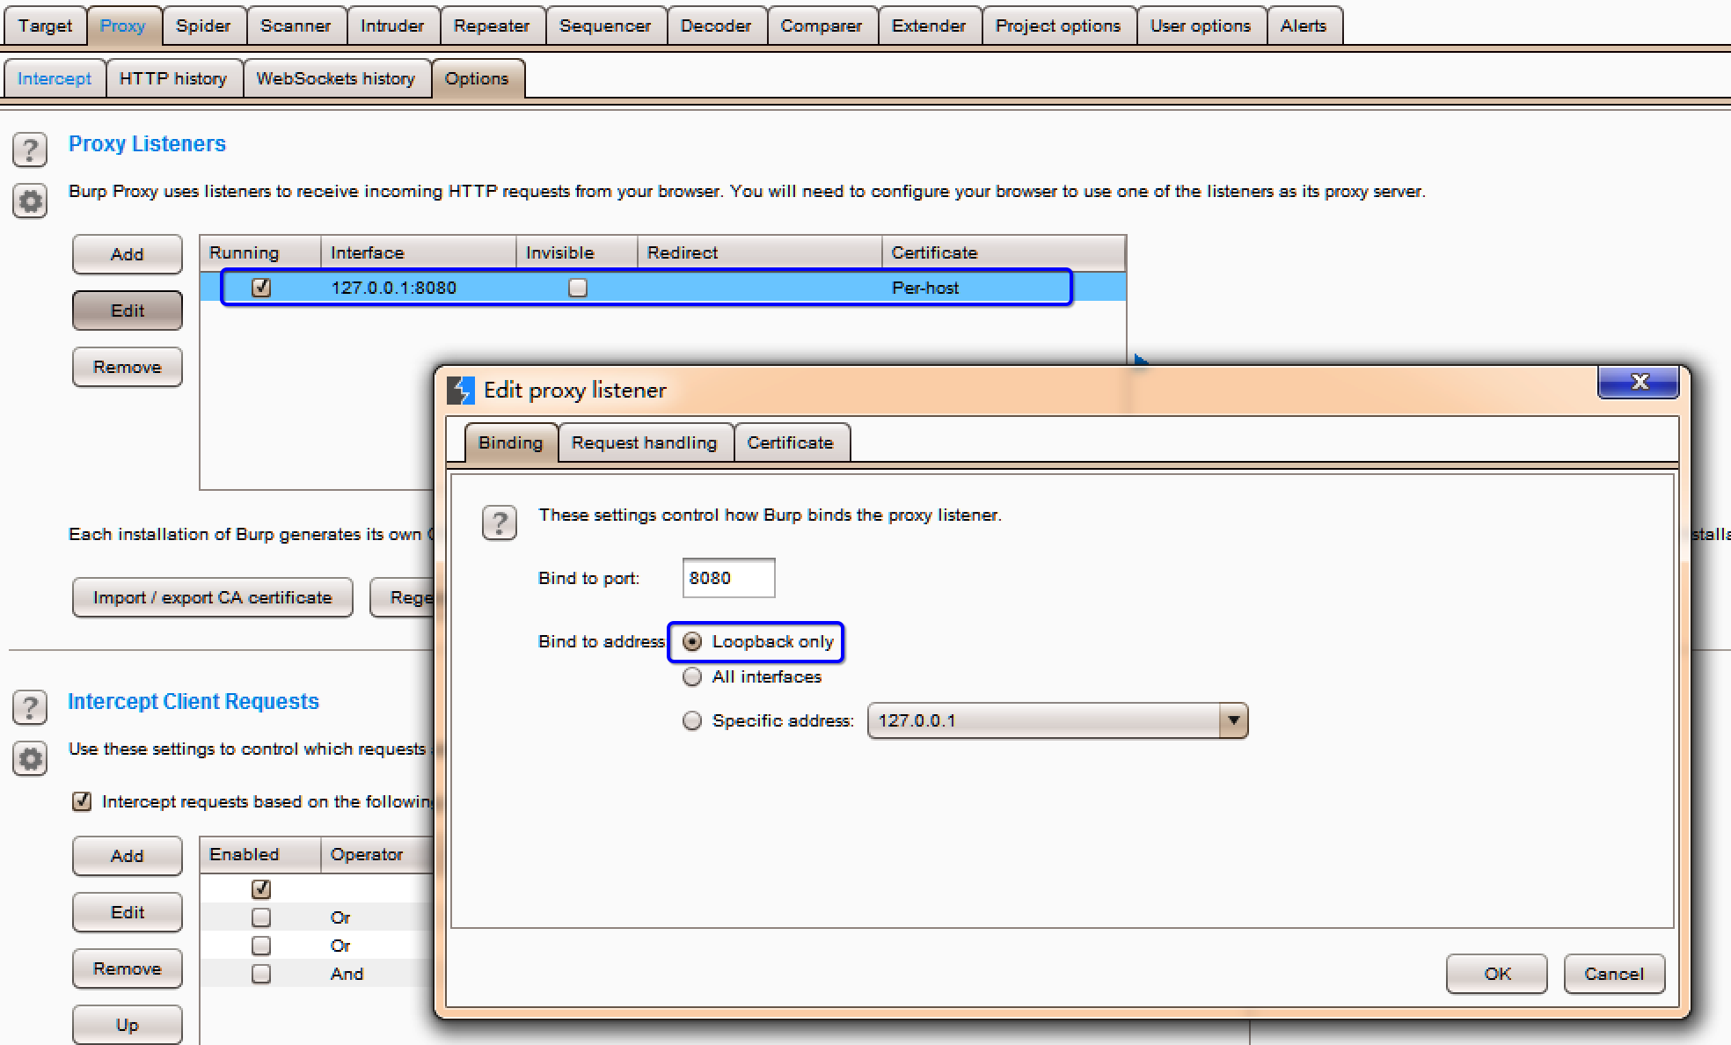Enable the Invisible checkbox for the listener
The image size is (1731, 1045).
[x=576, y=287]
